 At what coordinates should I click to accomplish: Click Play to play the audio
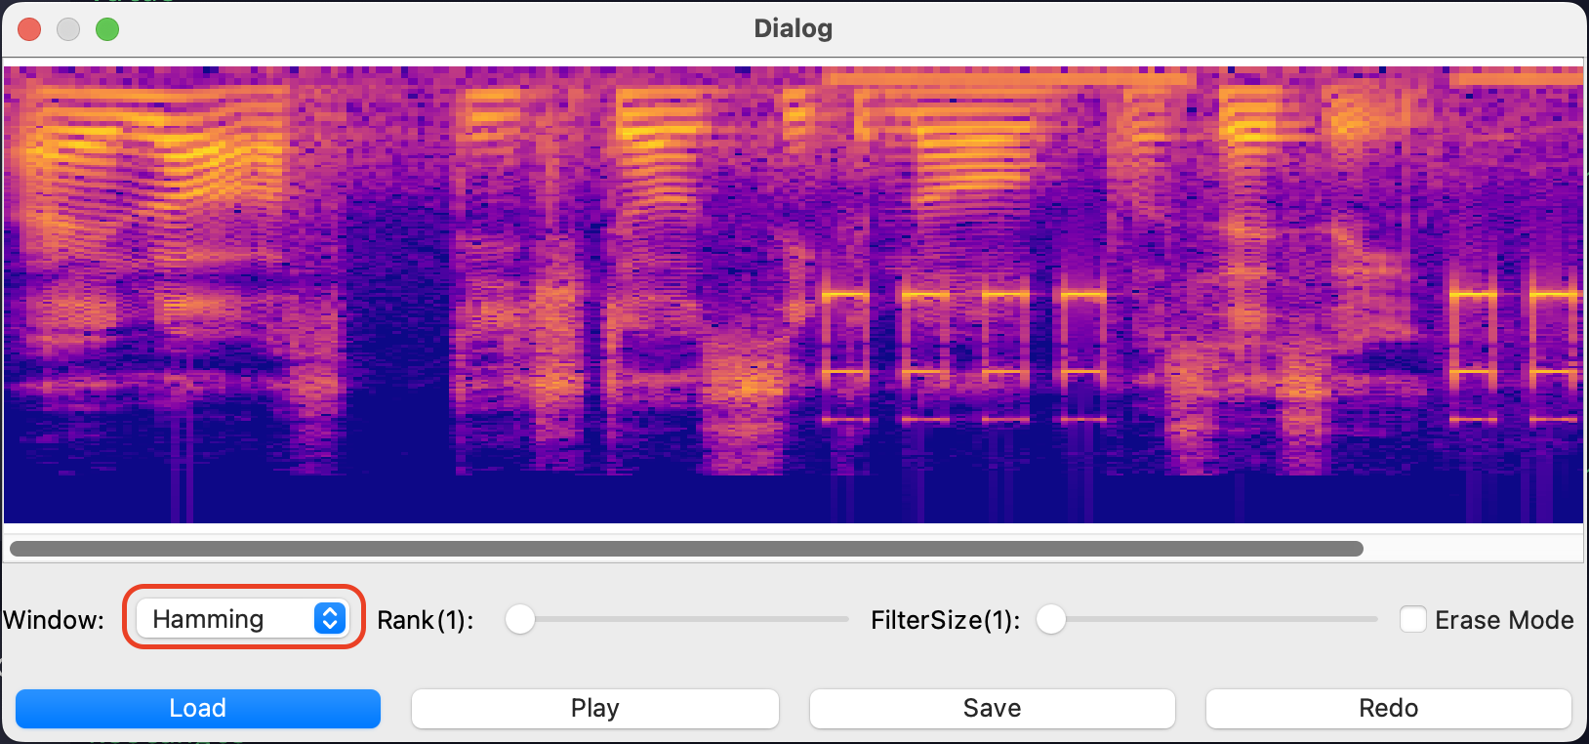coord(595,708)
